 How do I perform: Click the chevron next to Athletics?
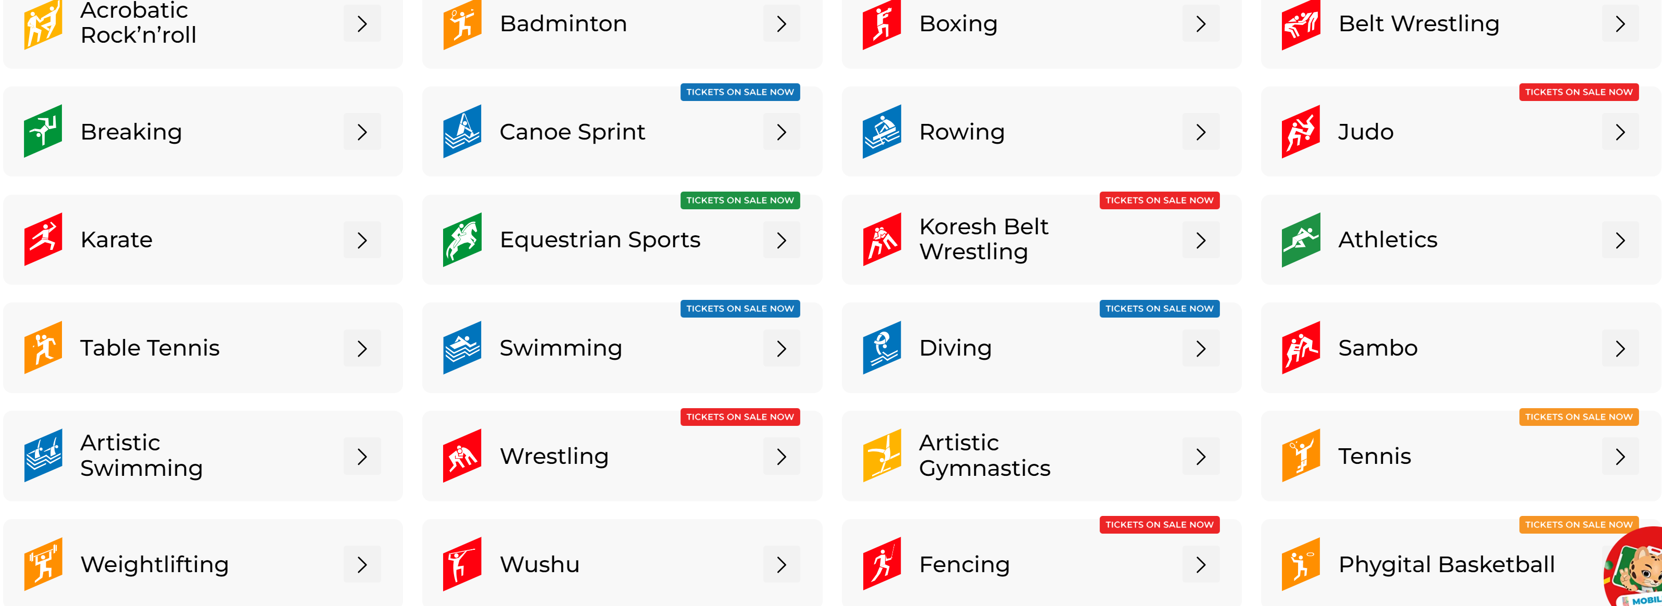point(1619,240)
